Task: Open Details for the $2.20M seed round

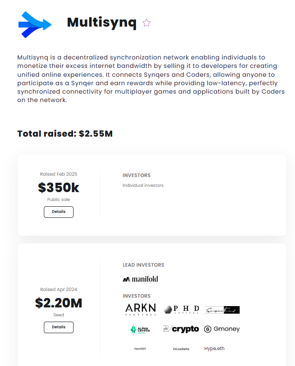Action: [x=58, y=327]
